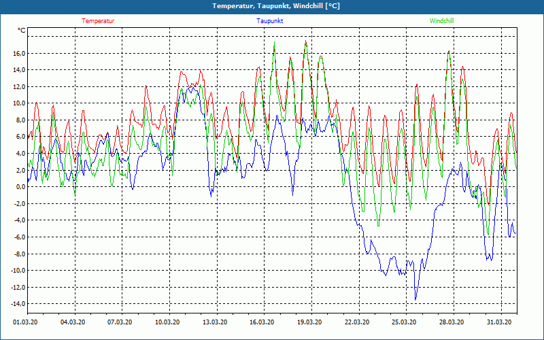This screenshot has width=544, height=340.
Task: Click the -14,0 y-axis value
Action: tap(18, 304)
